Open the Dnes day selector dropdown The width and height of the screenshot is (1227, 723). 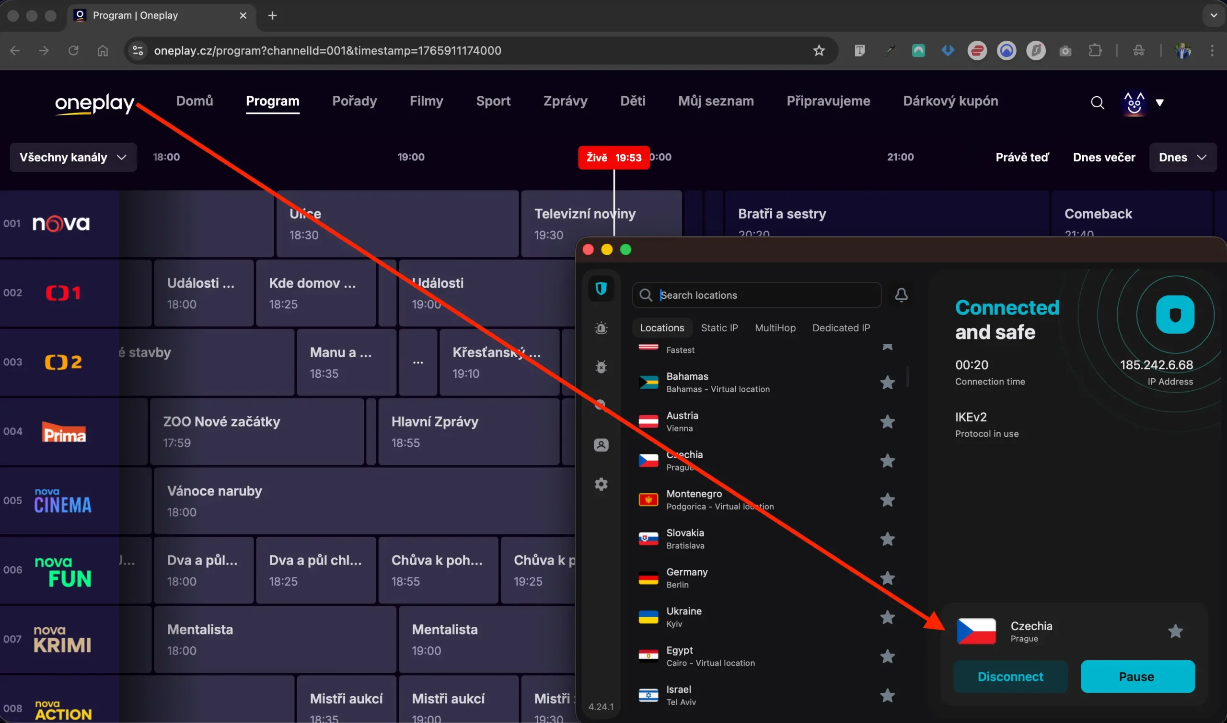click(x=1182, y=157)
